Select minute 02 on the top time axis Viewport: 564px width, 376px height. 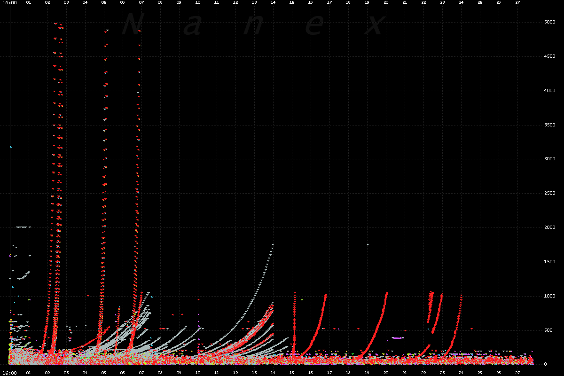tap(47, 2)
